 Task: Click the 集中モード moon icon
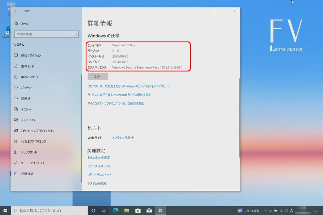[16, 66]
